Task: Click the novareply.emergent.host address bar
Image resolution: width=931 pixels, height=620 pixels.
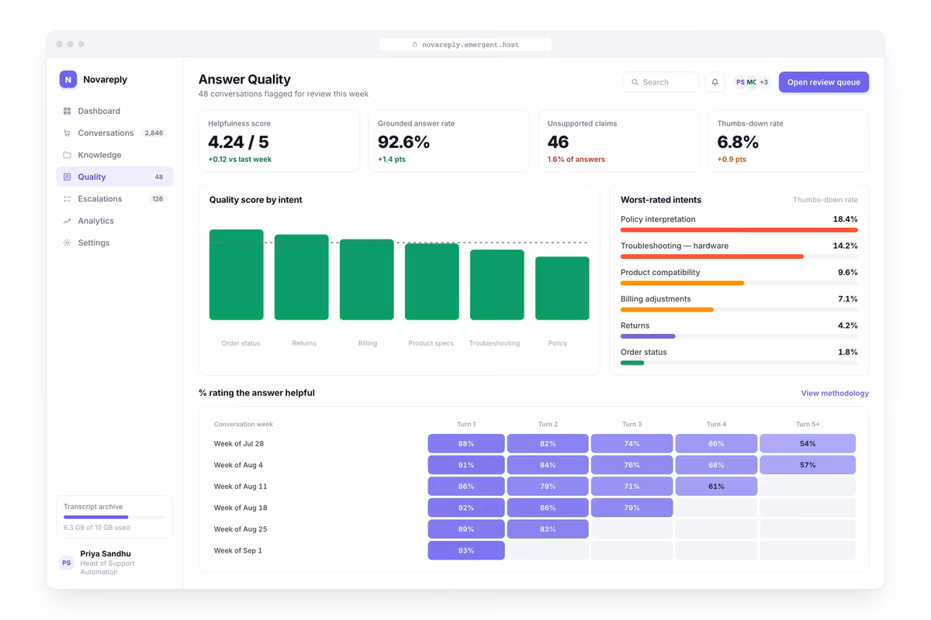Action: 465,45
